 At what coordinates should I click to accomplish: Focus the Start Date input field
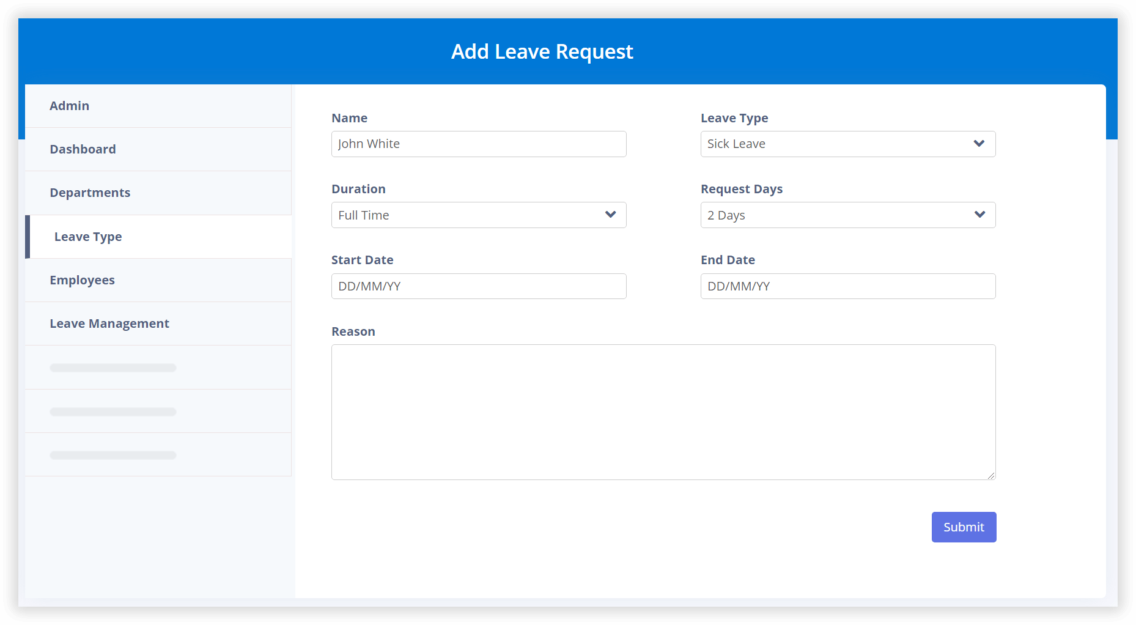(x=479, y=286)
